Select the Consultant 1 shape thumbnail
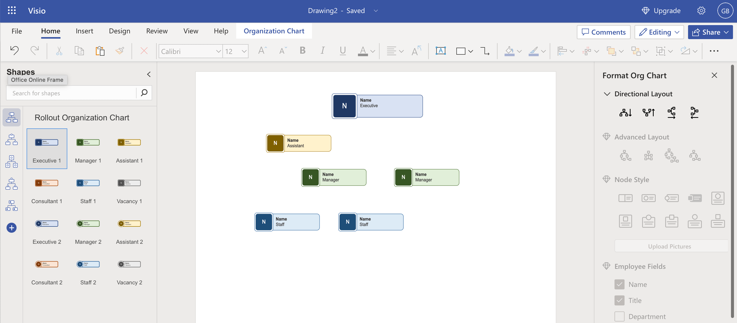The image size is (737, 323). coord(47,183)
